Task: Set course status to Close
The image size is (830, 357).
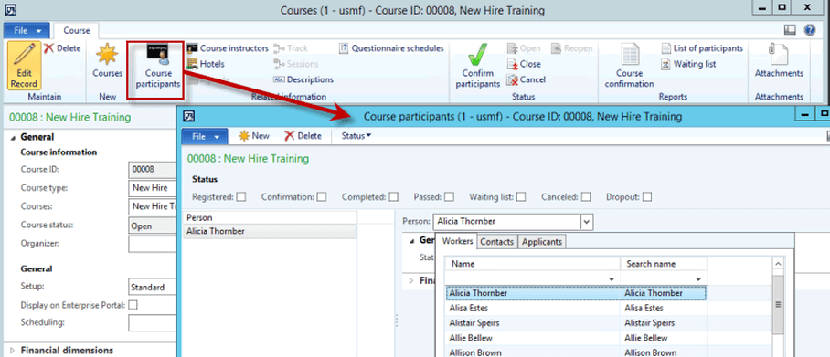Action: coord(524,64)
